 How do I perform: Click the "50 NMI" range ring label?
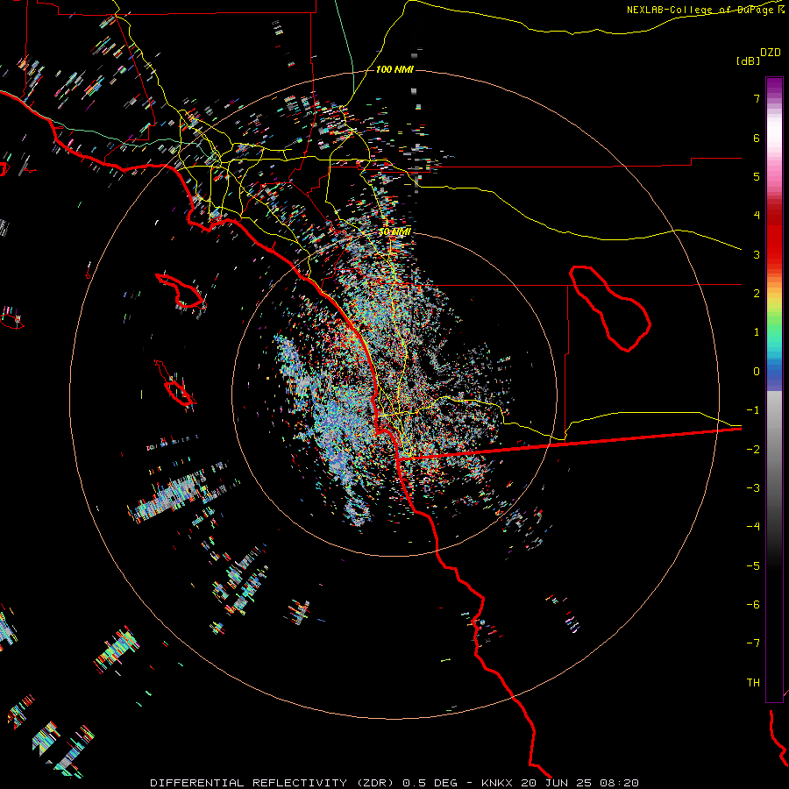click(394, 231)
